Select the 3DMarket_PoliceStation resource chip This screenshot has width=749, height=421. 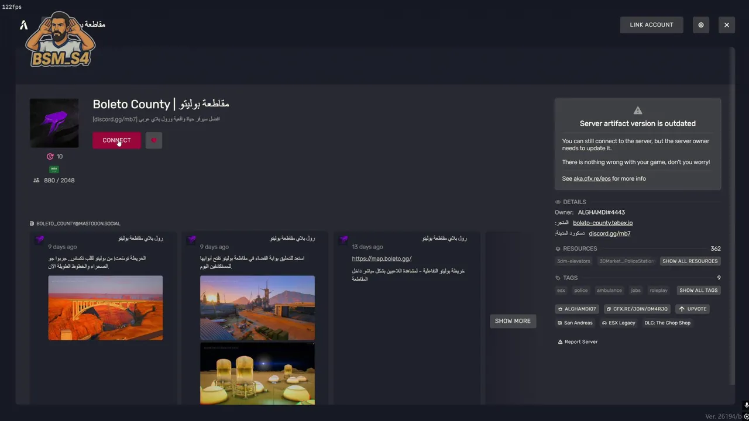coord(627,261)
